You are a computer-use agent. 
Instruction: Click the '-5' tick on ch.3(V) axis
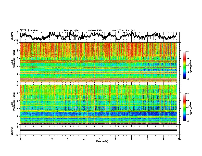(x=17, y=135)
